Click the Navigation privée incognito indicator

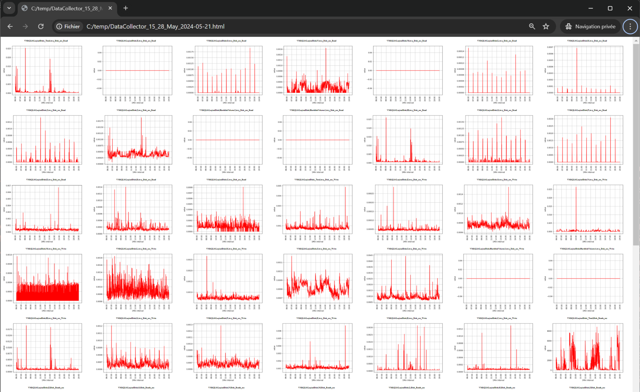point(590,27)
